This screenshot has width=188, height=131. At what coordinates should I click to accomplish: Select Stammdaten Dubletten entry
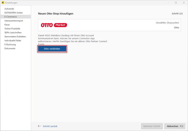click(15, 37)
